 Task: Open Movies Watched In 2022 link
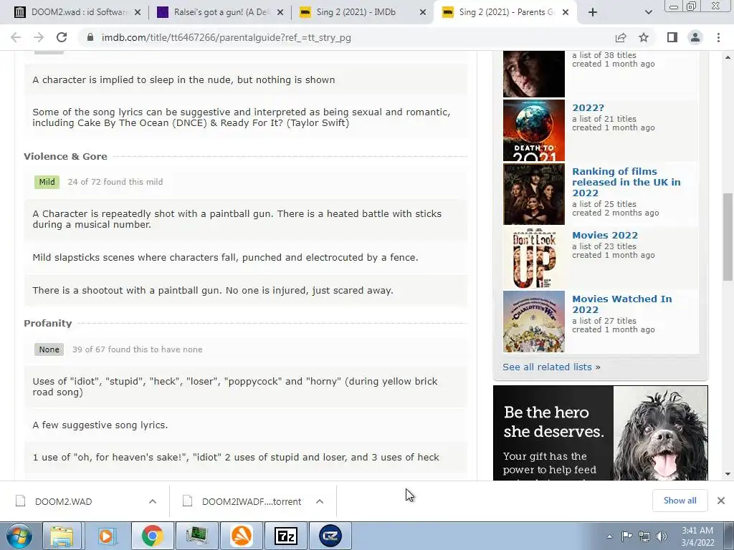pos(621,304)
